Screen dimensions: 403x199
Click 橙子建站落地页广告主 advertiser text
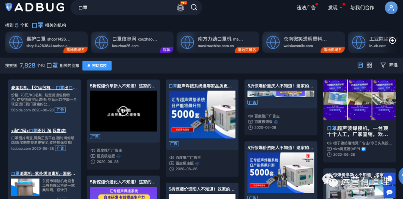[363, 143]
